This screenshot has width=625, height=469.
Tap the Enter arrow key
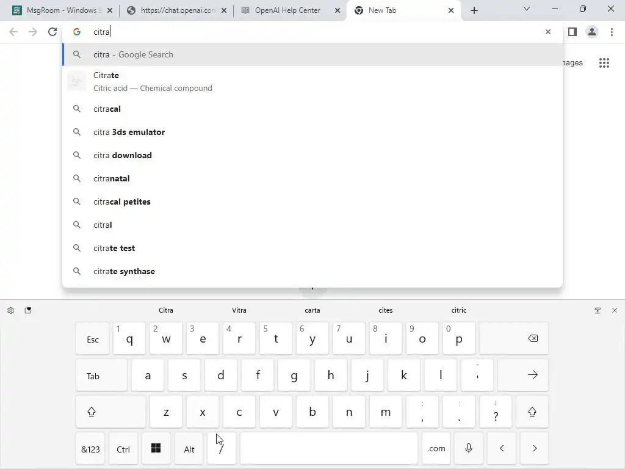click(523, 375)
